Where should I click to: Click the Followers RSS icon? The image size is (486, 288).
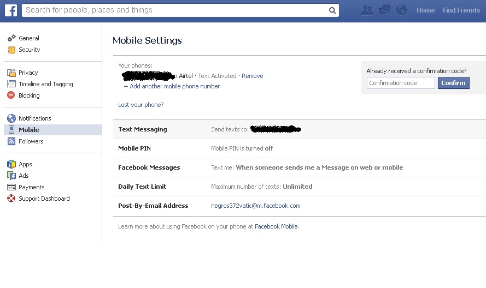11,141
